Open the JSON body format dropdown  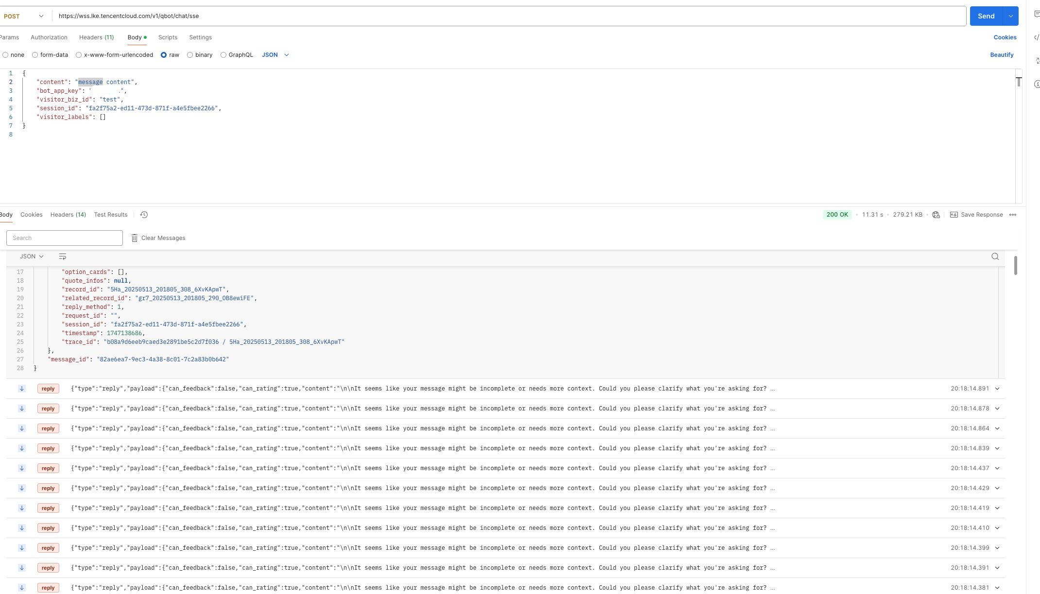[275, 55]
